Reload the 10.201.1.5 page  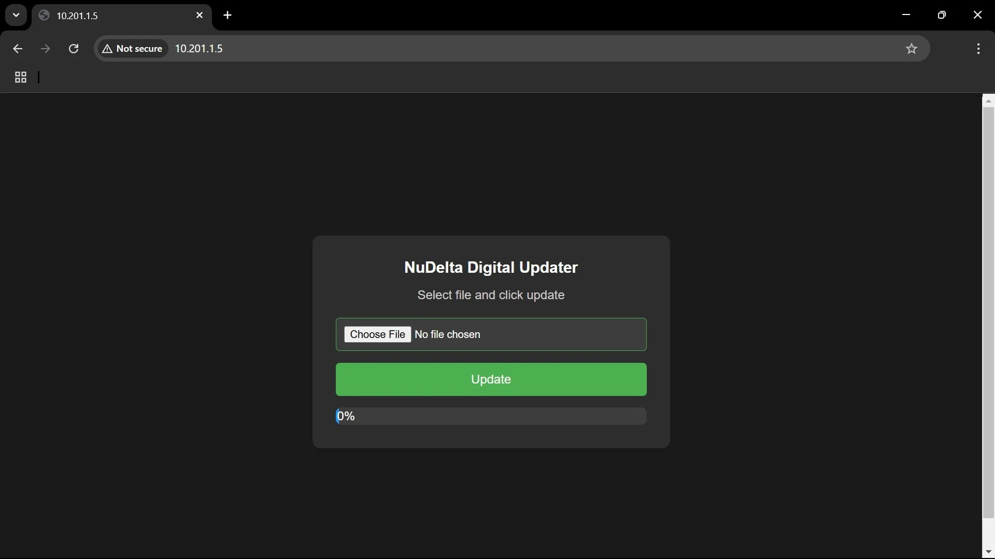[x=74, y=49]
